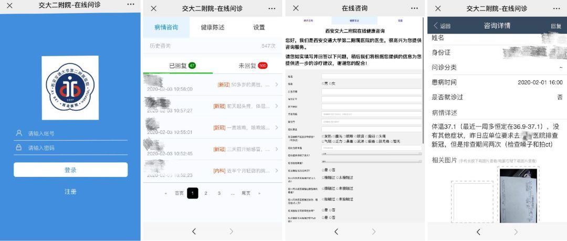Click the 历史咨询 label
The image size is (567, 241).
click(x=160, y=46)
